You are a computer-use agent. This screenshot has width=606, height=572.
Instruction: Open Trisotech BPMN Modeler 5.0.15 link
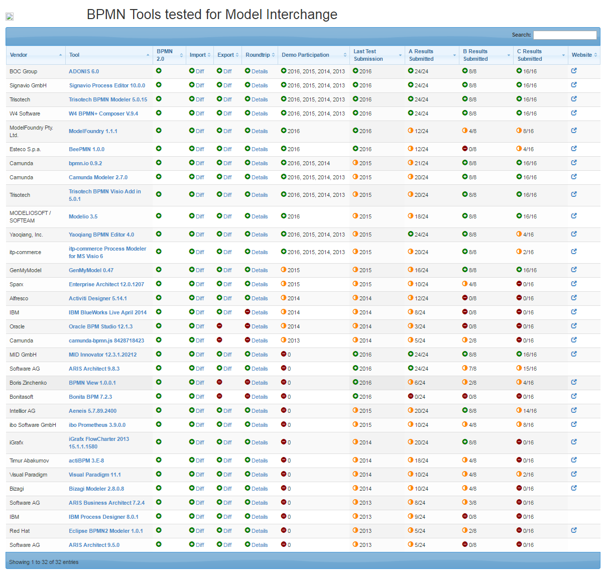tap(108, 99)
